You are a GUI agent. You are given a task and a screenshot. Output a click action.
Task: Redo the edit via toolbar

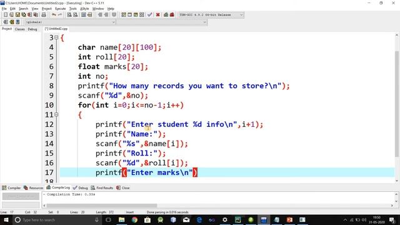[x=60, y=15]
